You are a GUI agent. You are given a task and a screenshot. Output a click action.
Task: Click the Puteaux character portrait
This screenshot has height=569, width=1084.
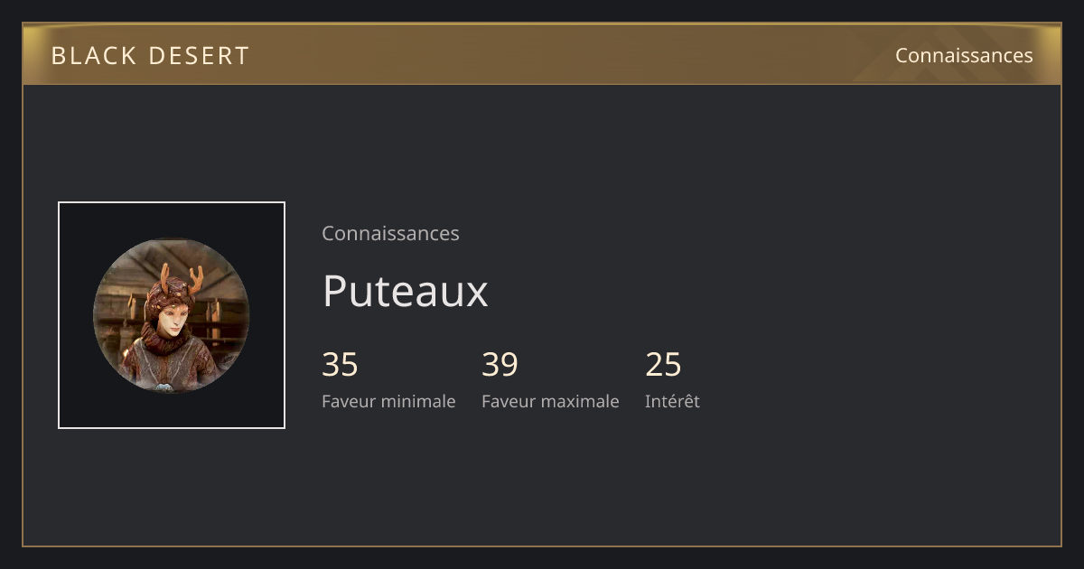click(x=172, y=315)
